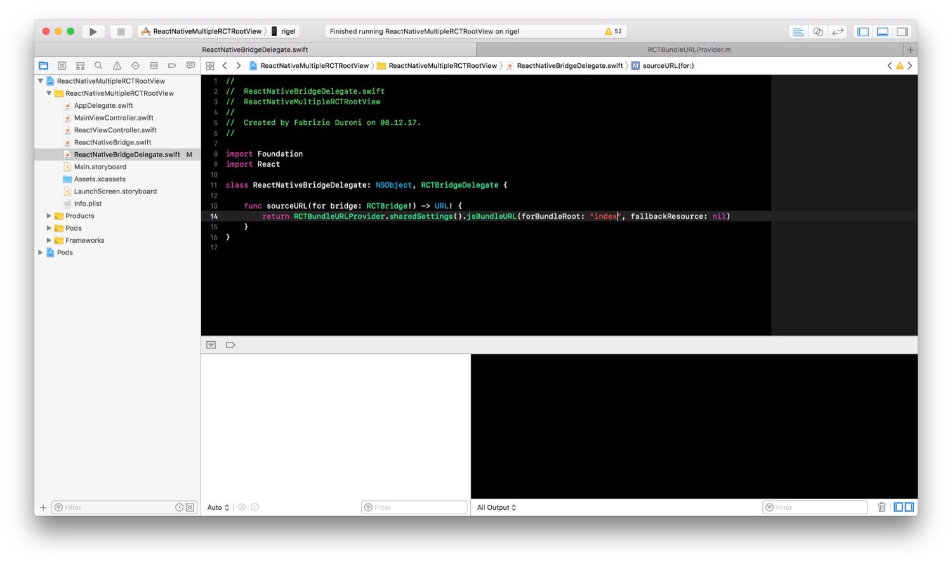Collapse the ReactNativeMultipleRCTRootView group folder
Viewport: 952px width, 565px height.
pos(49,93)
